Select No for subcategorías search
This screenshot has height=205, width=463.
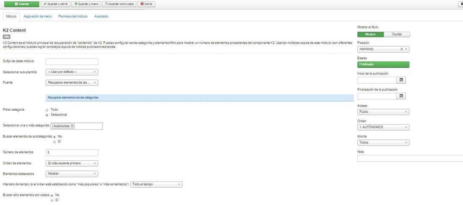[x=54, y=137]
